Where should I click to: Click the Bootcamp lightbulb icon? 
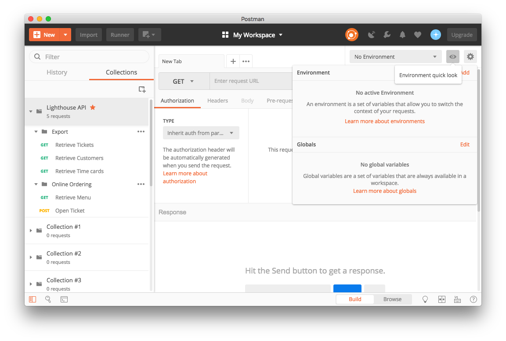pyautogui.click(x=425, y=299)
